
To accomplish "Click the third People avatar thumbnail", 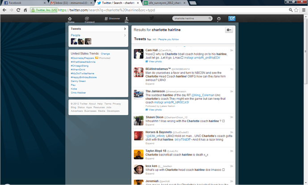I will point(88,41).
